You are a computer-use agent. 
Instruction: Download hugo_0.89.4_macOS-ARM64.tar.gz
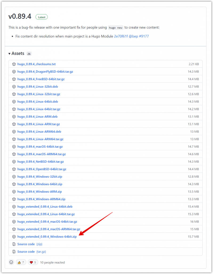(42, 154)
